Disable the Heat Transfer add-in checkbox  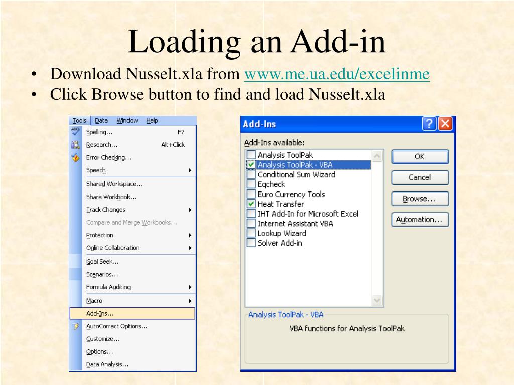(251, 204)
